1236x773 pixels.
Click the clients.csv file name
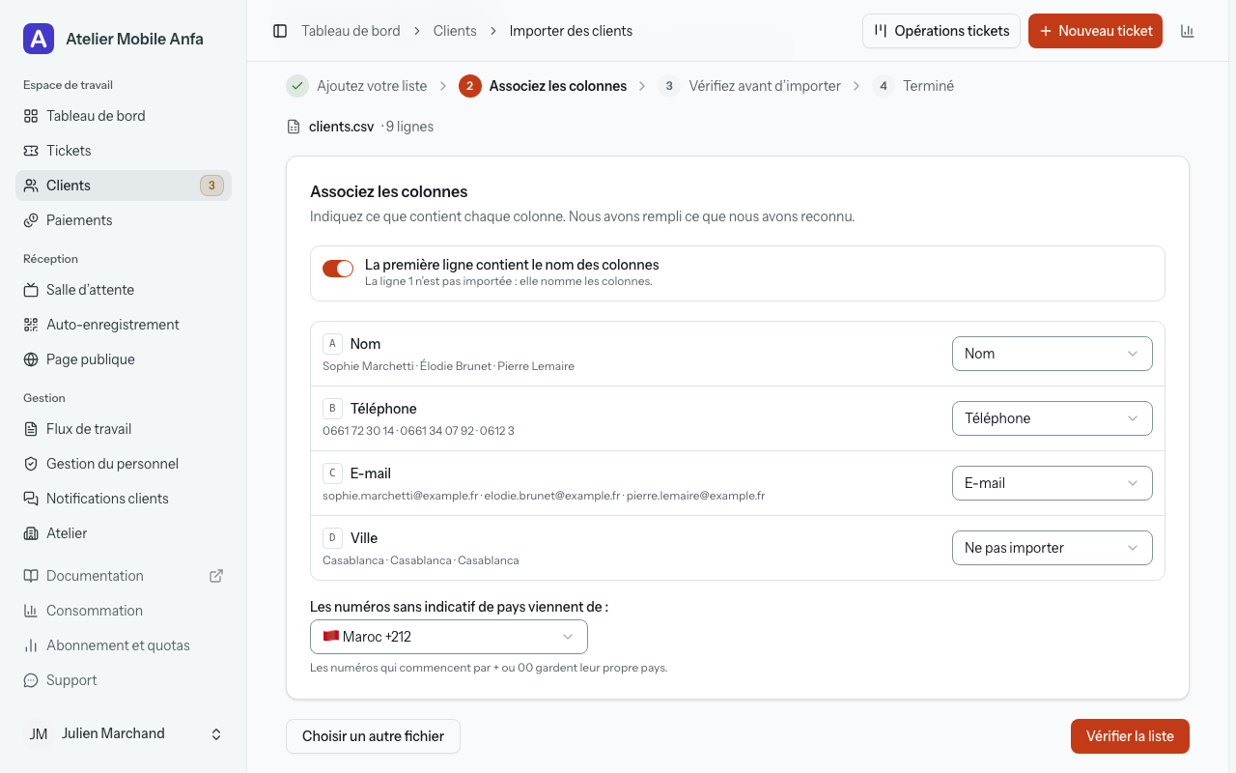click(341, 127)
